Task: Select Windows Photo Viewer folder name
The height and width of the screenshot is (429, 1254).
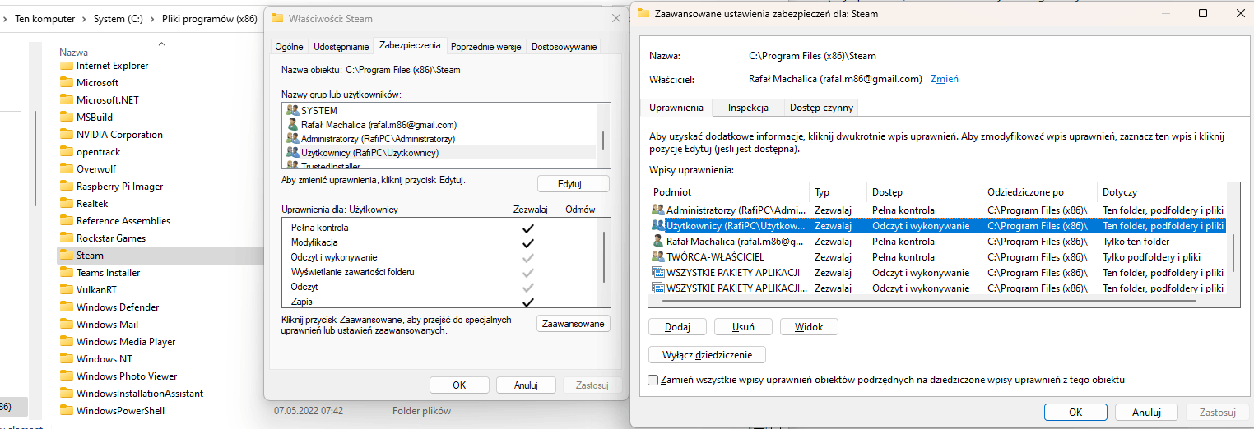Action: click(x=127, y=376)
